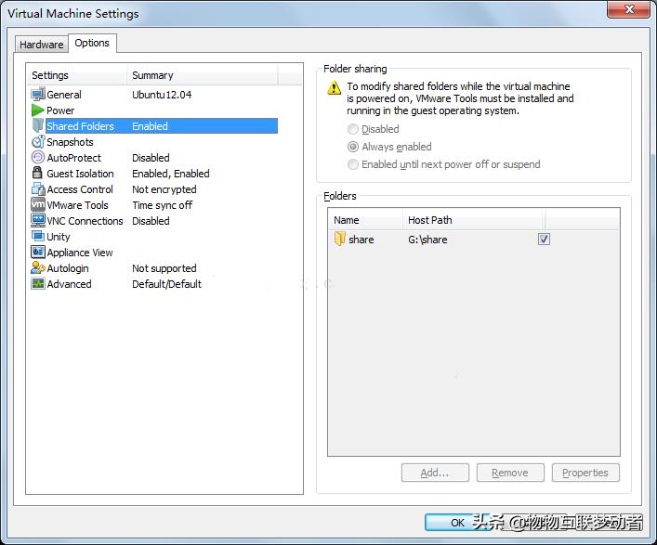The width and height of the screenshot is (657, 545).
Task: Select the Snapshots label
Action: [x=70, y=142]
